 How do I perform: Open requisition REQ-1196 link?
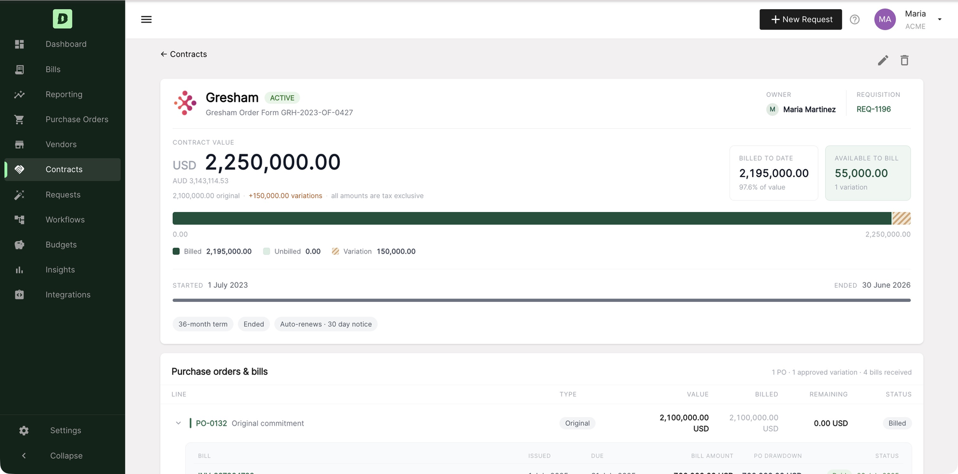[874, 109]
